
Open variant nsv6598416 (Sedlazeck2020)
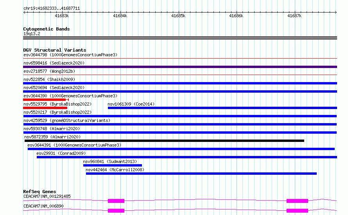(x=54, y=63)
